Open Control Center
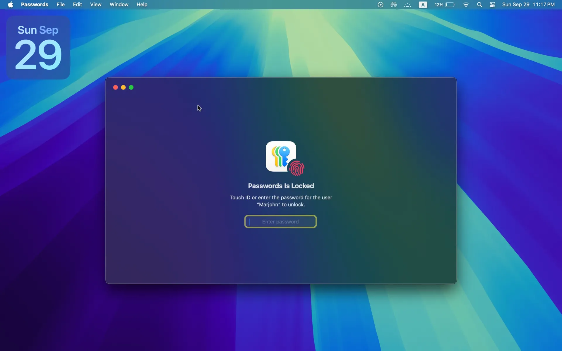Viewport: 562px width, 351px height. tap(493, 5)
